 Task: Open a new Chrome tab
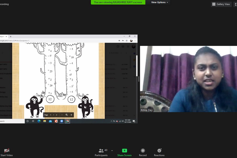point(11,36)
